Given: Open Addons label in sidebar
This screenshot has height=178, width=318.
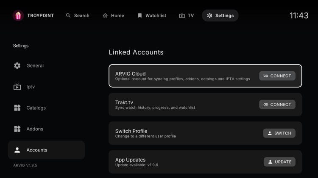Looking at the screenshot, I should [x=35, y=129].
